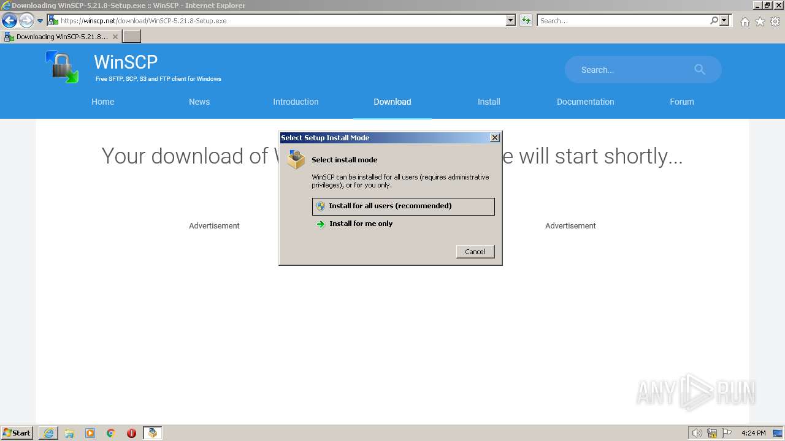Click the Select install mode heading text

[345, 160]
